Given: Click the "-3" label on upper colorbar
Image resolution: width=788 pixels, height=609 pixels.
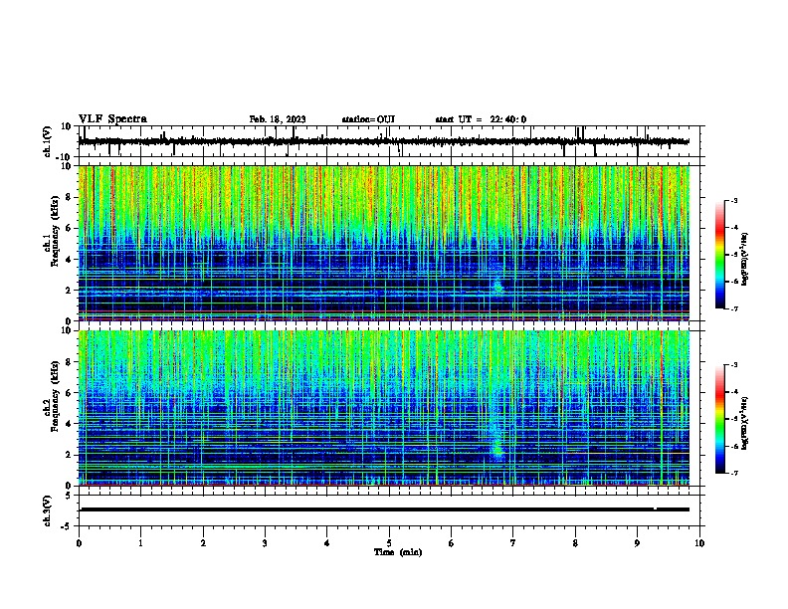Looking at the screenshot, I should pos(733,200).
